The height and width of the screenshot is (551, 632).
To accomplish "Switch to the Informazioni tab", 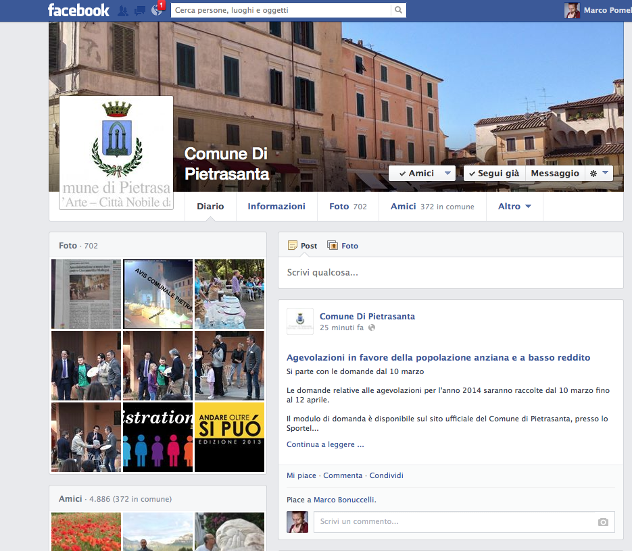I will point(276,206).
